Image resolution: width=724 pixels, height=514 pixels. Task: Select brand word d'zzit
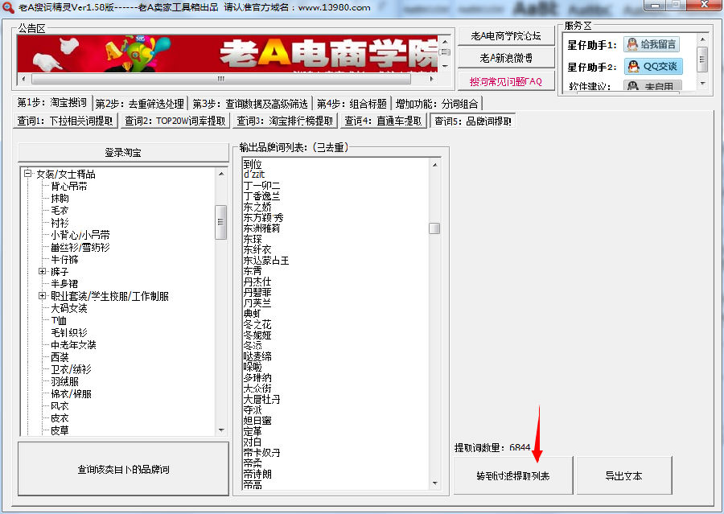coord(254,175)
